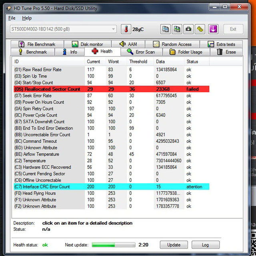The image size is (256, 256).
Task: Select the (BD) Unknown Attribute row
Action: point(112,148)
